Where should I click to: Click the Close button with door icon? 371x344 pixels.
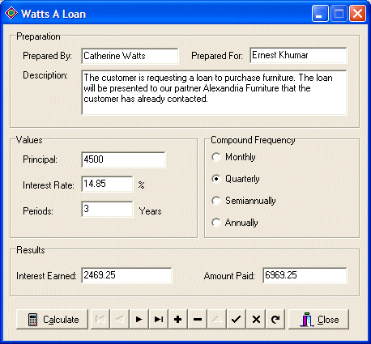pyautogui.click(x=318, y=320)
